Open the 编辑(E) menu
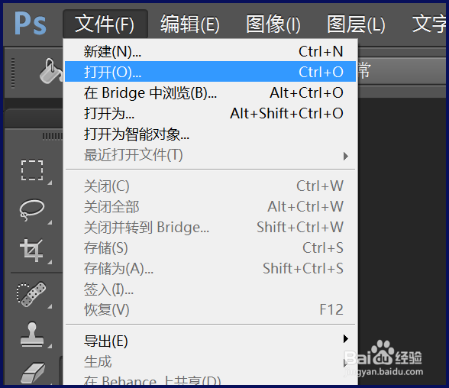This screenshot has width=449, height=388. click(190, 24)
